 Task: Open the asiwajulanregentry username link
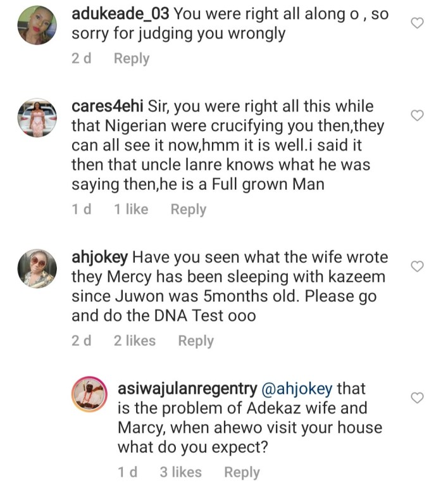click(187, 389)
